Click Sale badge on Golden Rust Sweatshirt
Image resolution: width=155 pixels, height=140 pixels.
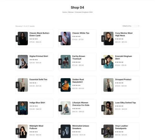pyautogui.click(x=60, y=85)
